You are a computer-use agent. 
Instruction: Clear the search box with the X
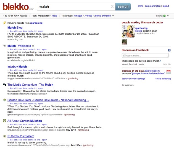click(x=112, y=6)
